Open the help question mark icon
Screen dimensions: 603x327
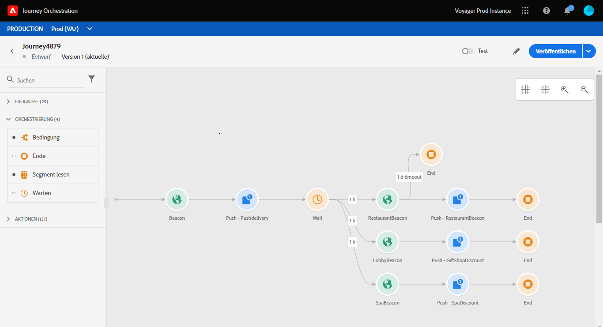(546, 11)
